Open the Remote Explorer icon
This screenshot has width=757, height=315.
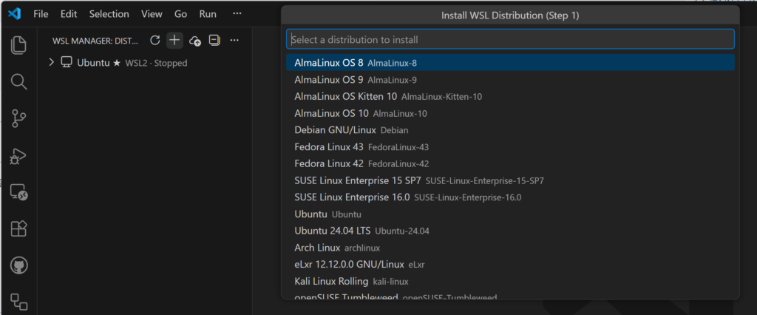(18, 193)
